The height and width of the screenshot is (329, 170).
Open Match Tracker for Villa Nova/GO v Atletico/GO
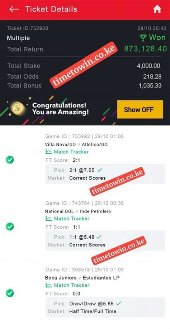(x=67, y=152)
